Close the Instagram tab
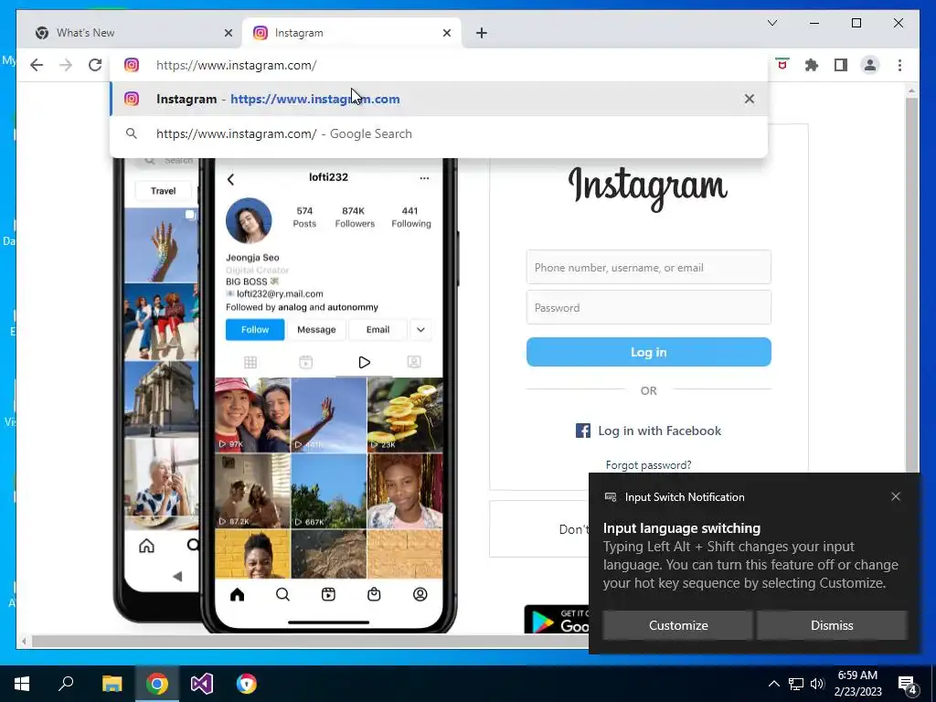This screenshot has width=936, height=702. [446, 33]
